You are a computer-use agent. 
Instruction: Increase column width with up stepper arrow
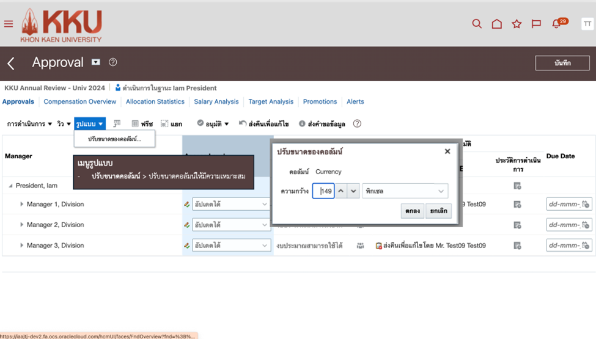coord(341,191)
